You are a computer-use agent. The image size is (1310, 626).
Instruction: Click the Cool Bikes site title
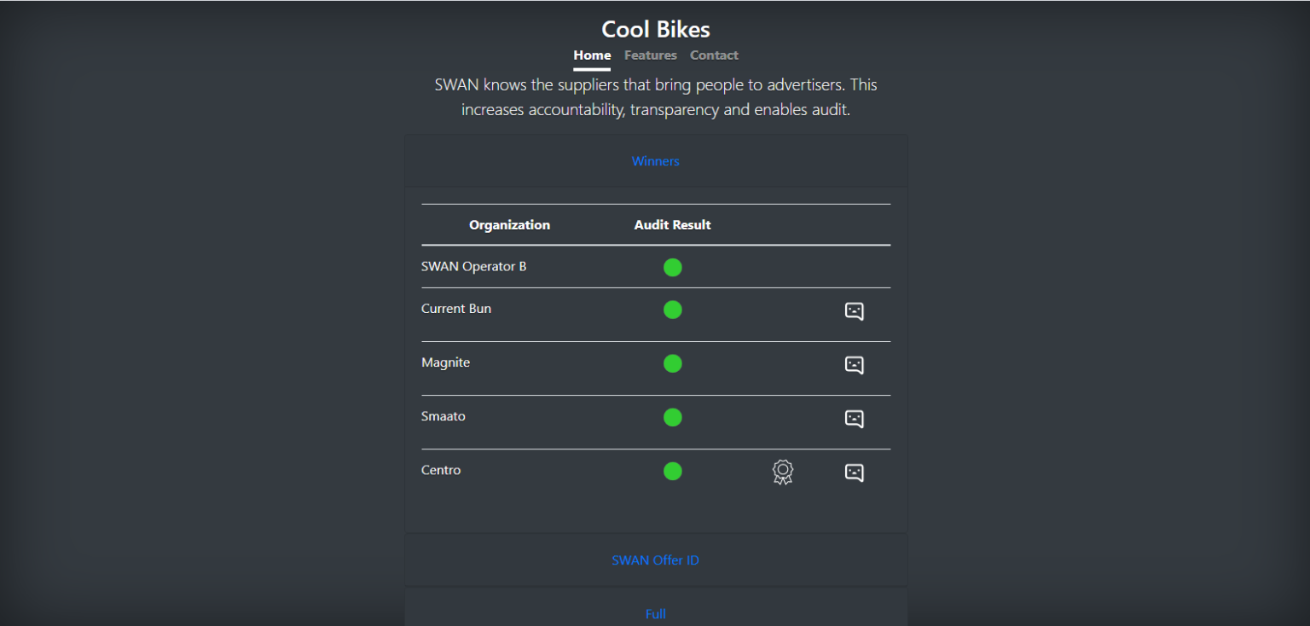656,29
